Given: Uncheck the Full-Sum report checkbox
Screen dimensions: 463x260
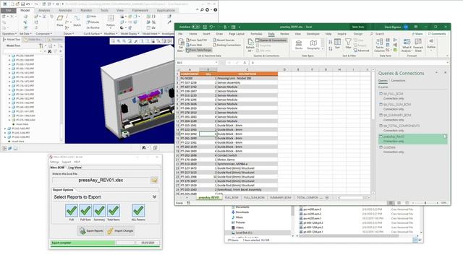Looking at the screenshot, I should (85, 210).
